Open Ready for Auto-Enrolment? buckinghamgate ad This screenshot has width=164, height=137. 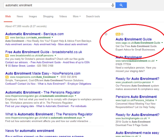pos(138,115)
